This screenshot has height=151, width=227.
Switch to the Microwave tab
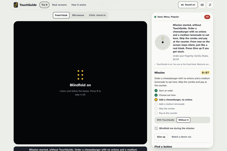point(78,15)
